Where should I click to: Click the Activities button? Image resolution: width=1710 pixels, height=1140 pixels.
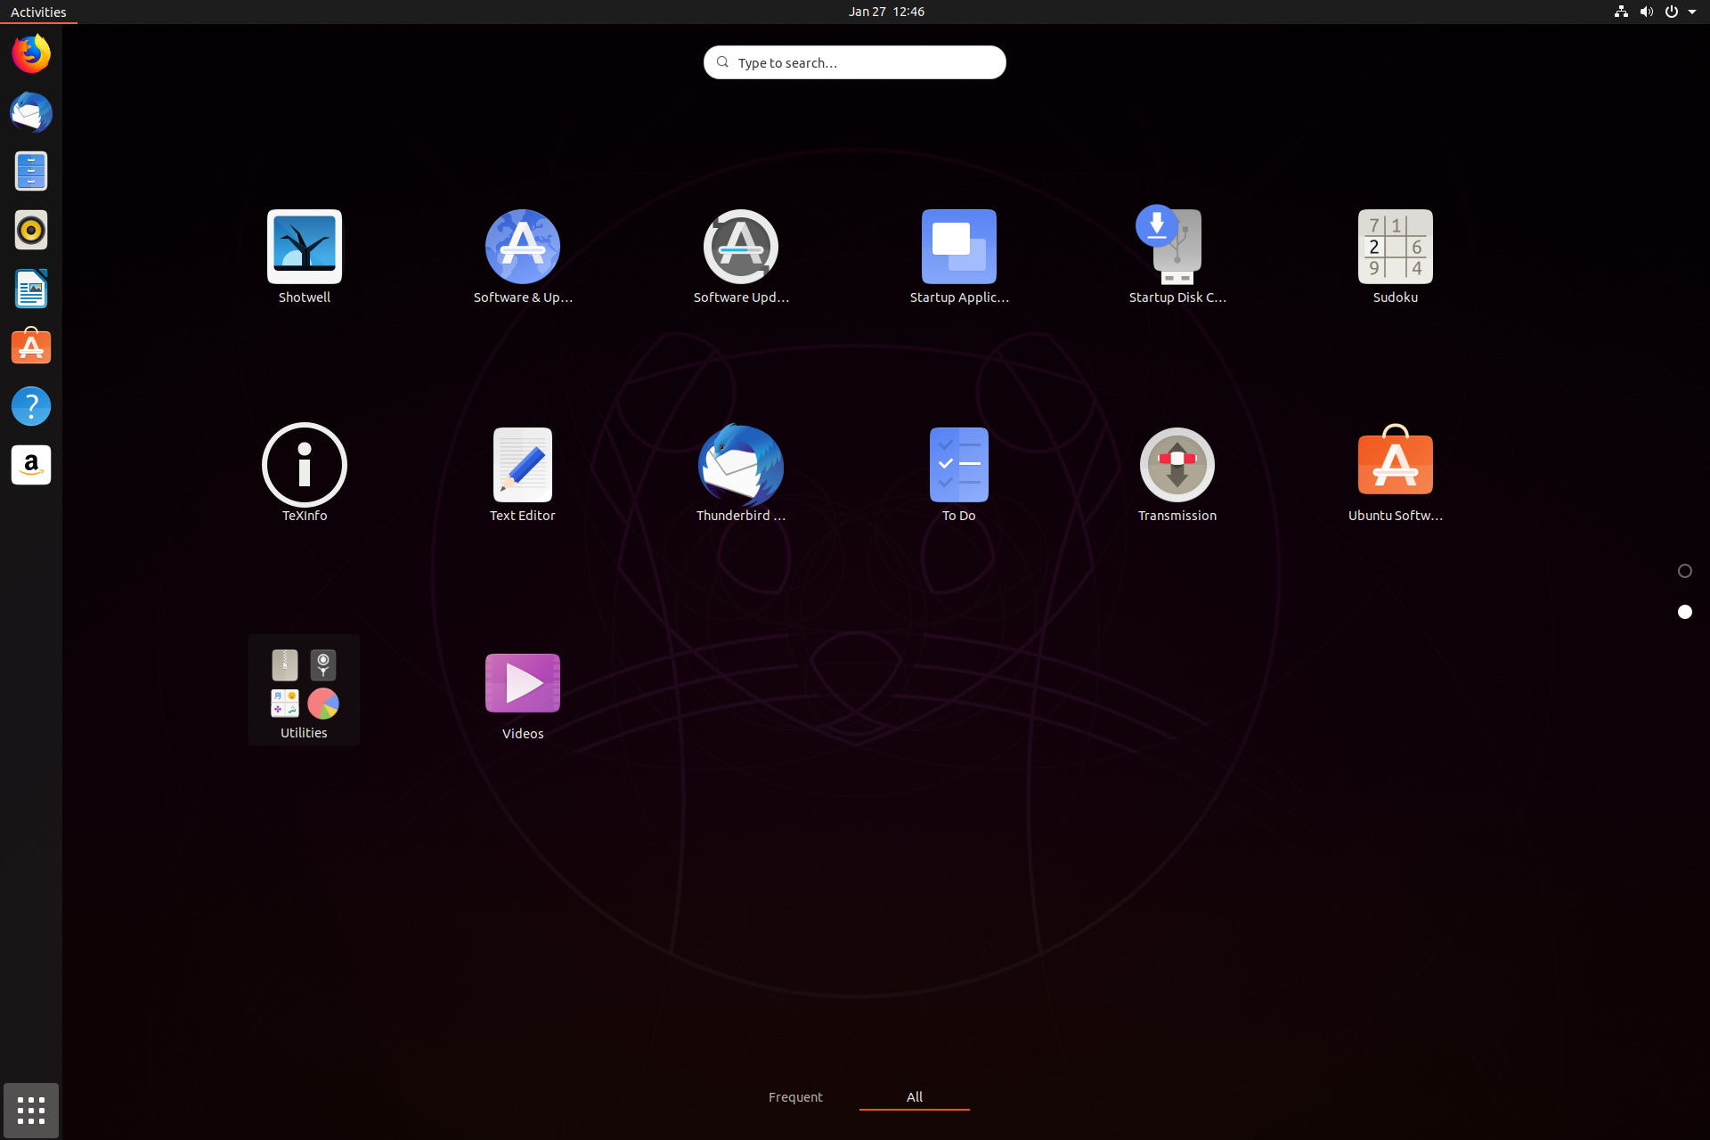[38, 12]
